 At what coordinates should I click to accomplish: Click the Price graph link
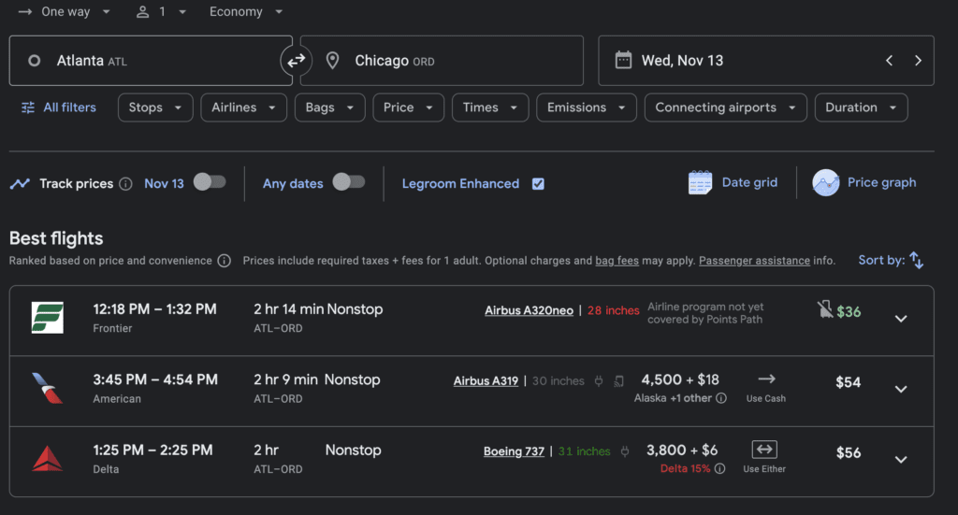coord(881,182)
